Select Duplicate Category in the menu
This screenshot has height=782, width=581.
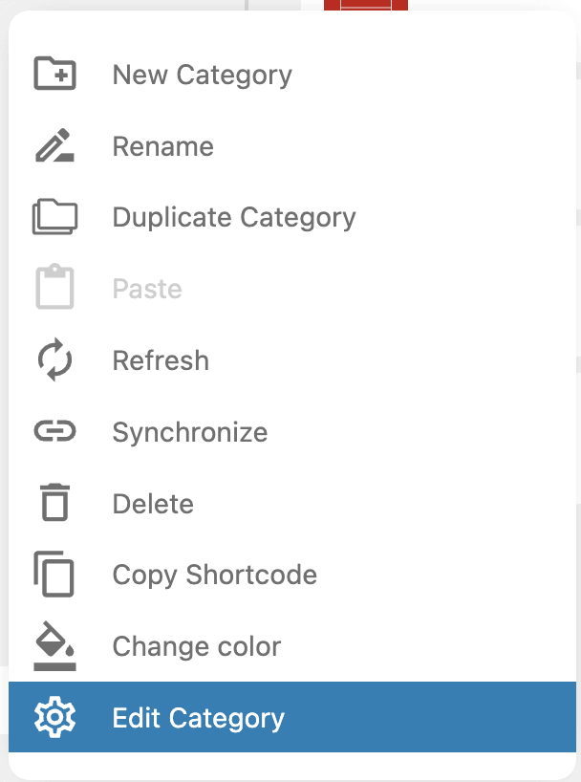233,217
